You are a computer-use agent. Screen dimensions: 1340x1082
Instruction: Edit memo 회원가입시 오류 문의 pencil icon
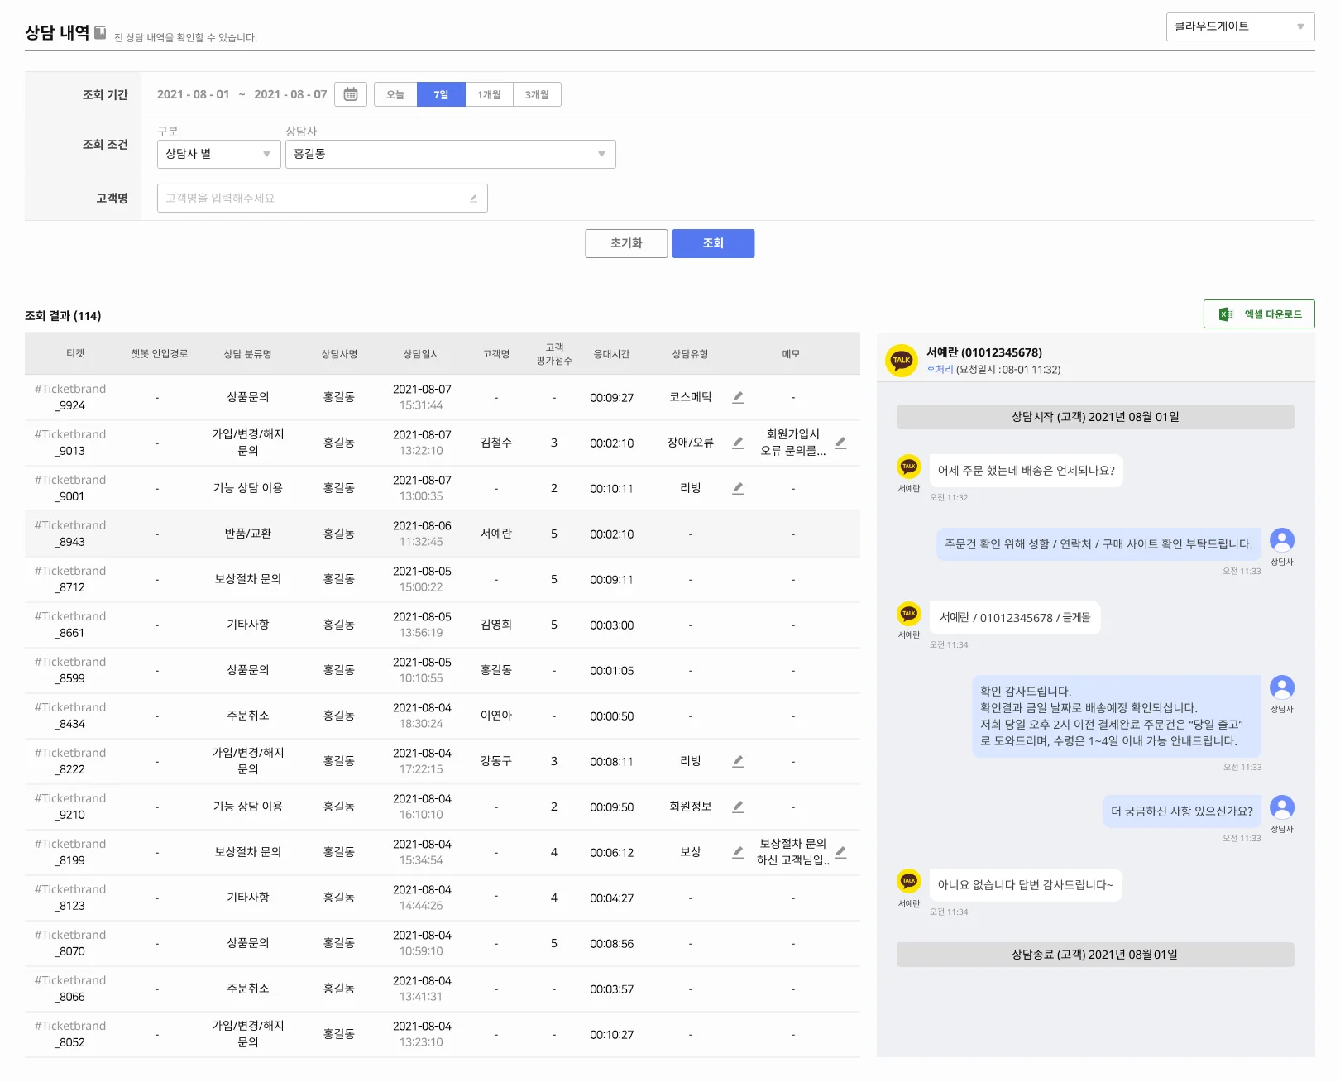pyautogui.click(x=840, y=443)
